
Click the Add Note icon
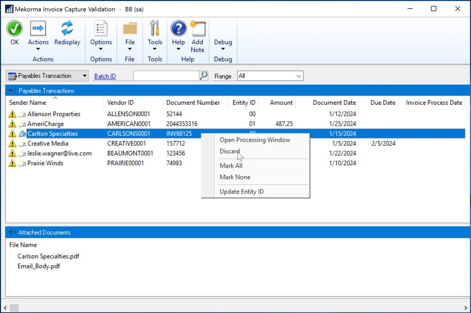[197, 29]
